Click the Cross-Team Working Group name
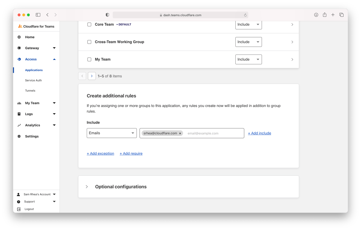The height and width of the screenshot is (230, 361). point(119,42)
